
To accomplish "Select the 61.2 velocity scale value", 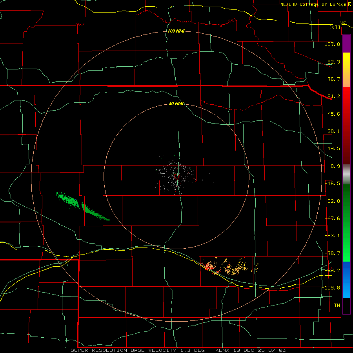I will point(334,96).
